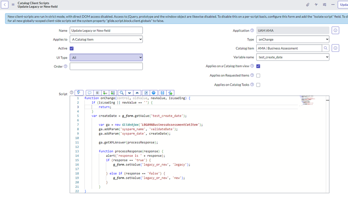The width and height of the screenshot is (348, 198).
Task: Click the 'Catalog Client Scripts' header title
Action: [x=33, y=3]
